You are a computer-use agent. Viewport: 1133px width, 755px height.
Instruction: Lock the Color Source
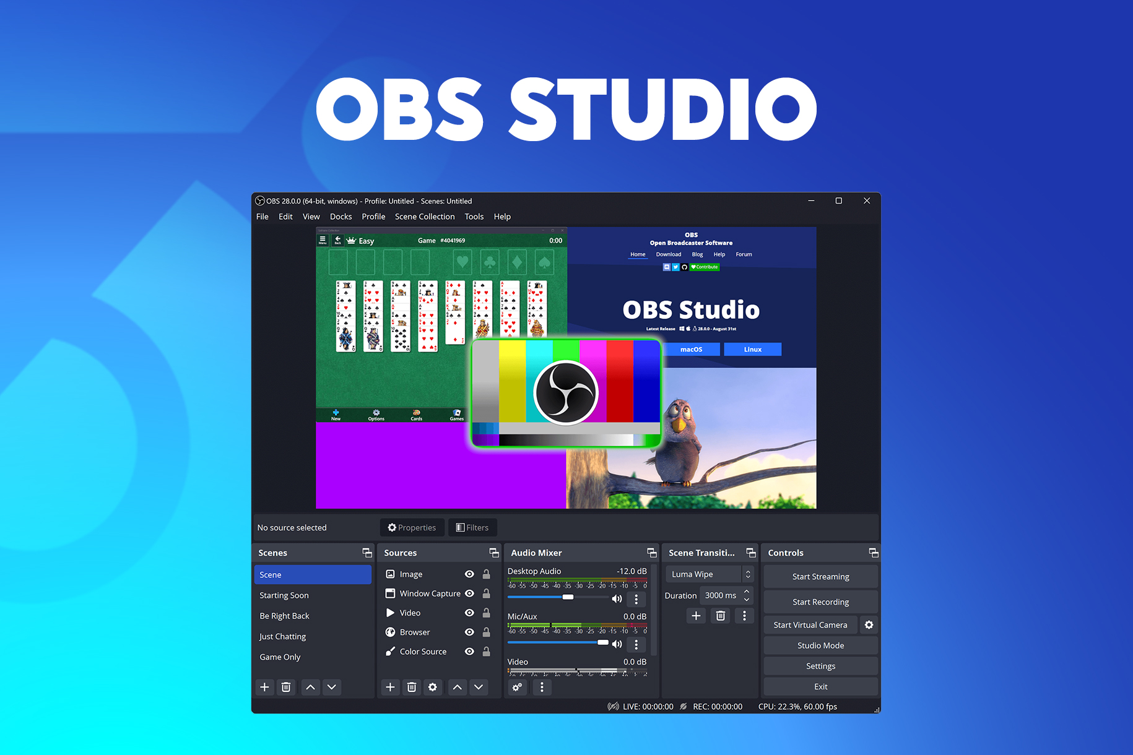(x=487, y=652)
